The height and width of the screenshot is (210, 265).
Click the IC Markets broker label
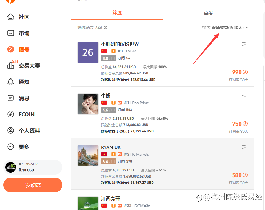[x=140, y=154]
